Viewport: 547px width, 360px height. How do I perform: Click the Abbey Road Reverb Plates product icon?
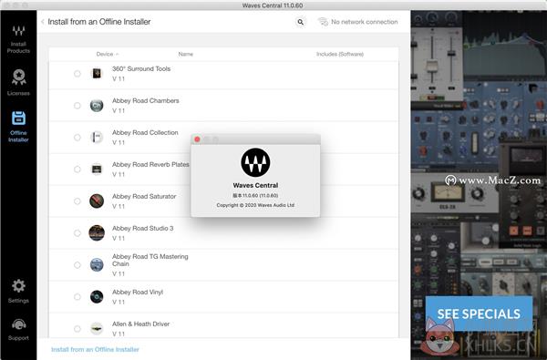(x=97, y=170)
